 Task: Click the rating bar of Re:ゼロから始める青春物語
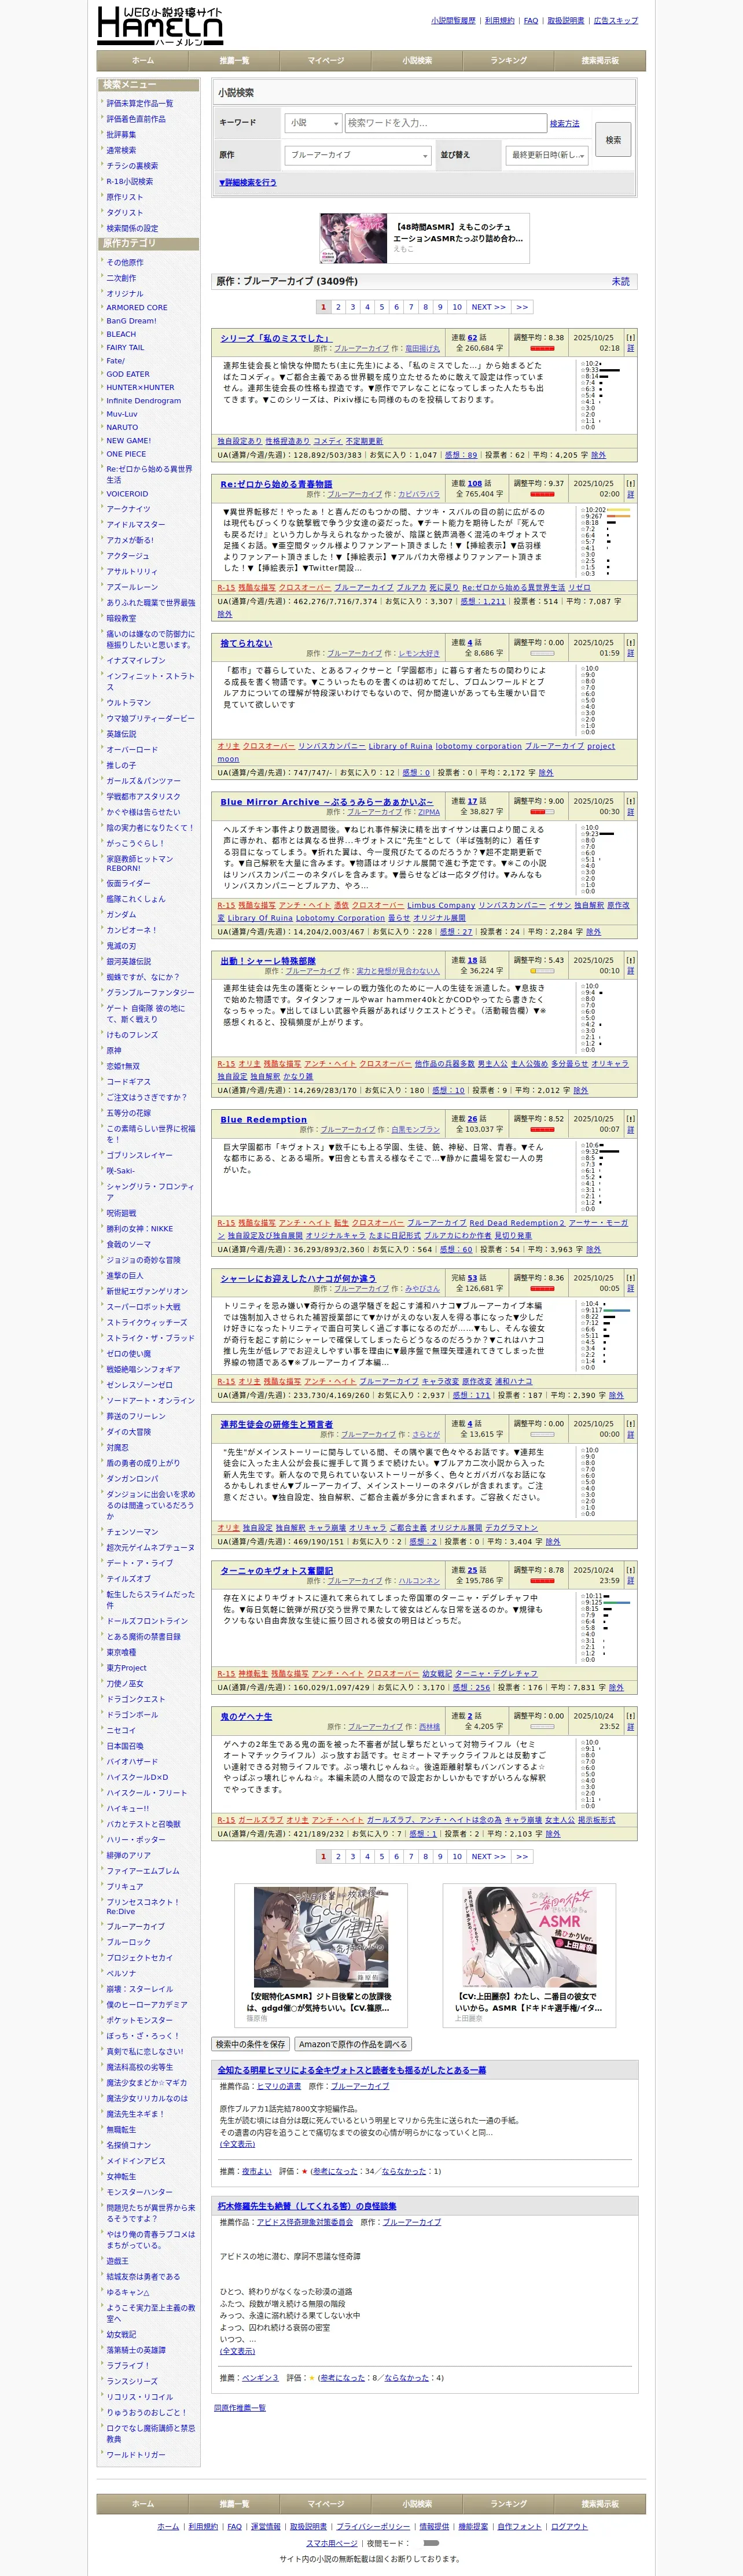[542, 494]
